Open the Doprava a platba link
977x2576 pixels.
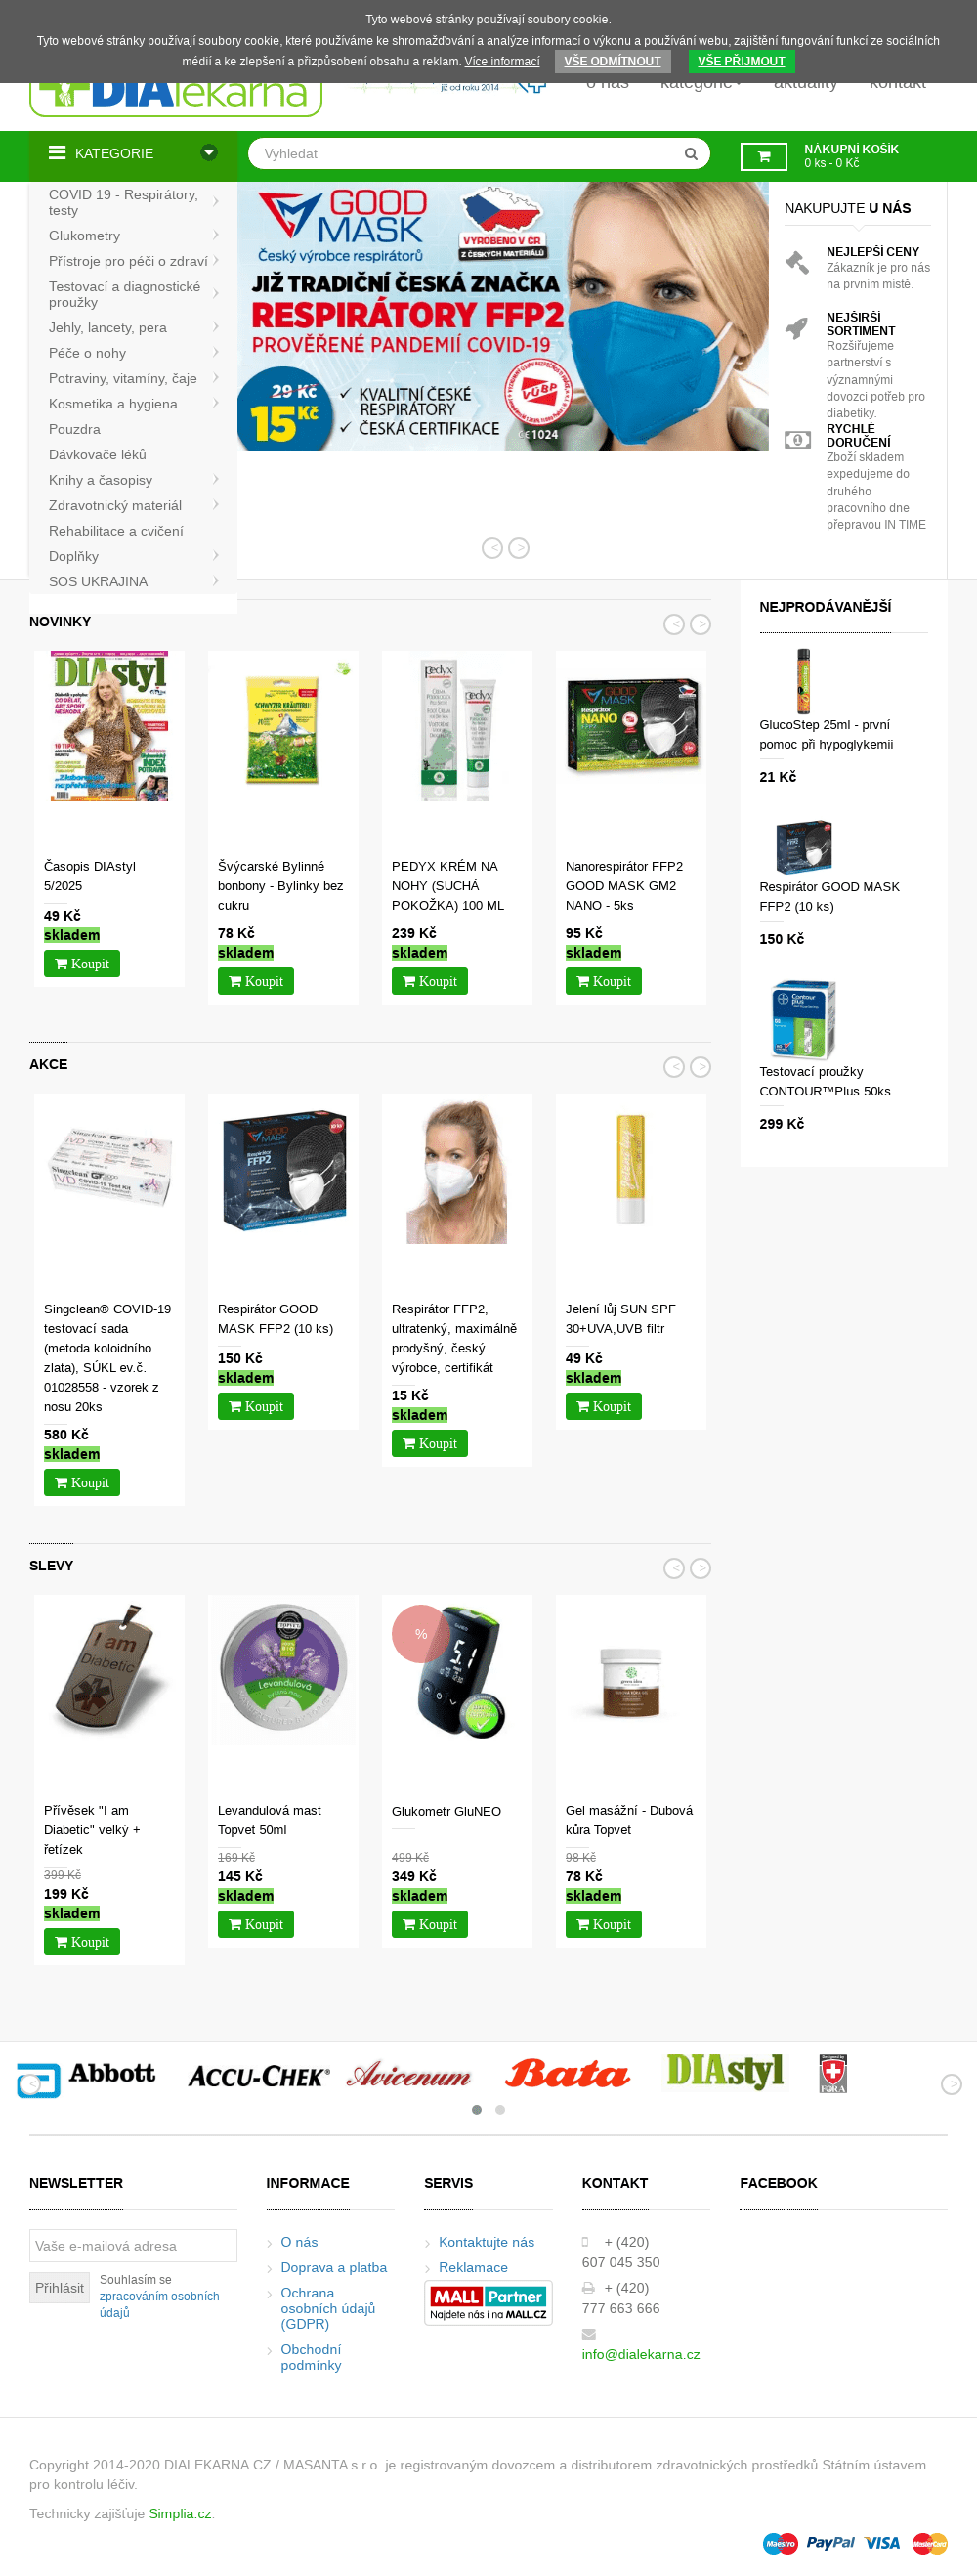pyautogui.click(x=333, y=2268)
